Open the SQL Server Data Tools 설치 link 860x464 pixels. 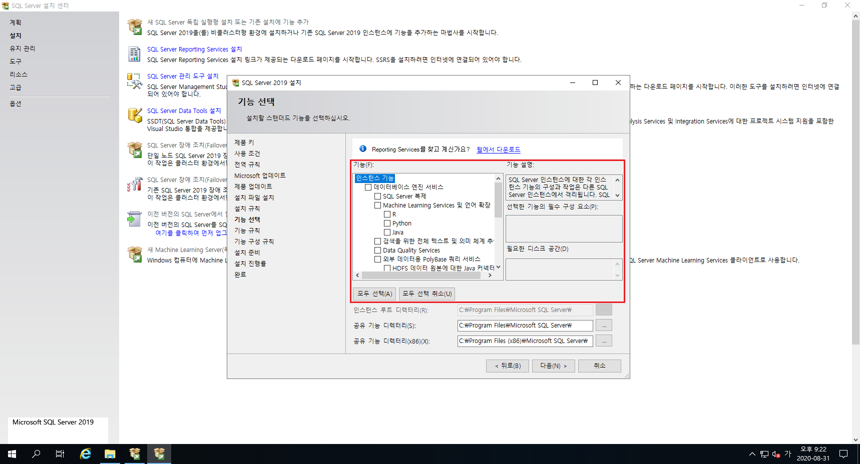point(184,110)
